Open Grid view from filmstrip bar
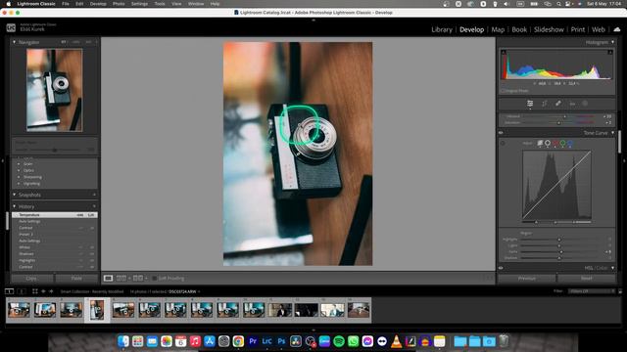 35,291
